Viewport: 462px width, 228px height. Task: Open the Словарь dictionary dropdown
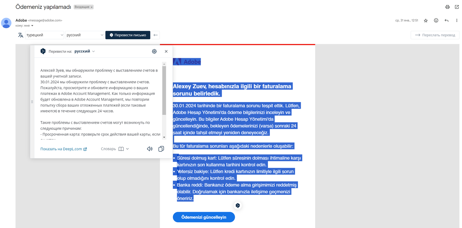coord(114,149)
